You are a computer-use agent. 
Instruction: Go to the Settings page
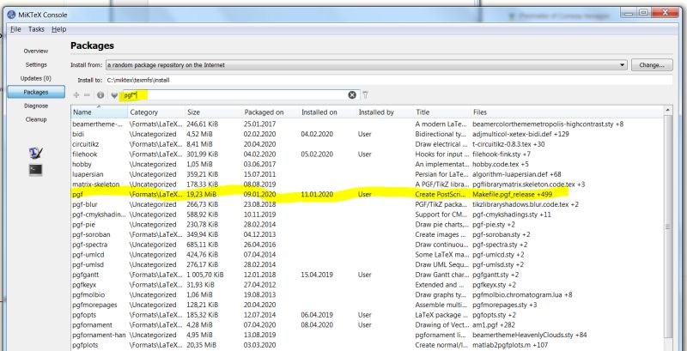click(36, 64)
